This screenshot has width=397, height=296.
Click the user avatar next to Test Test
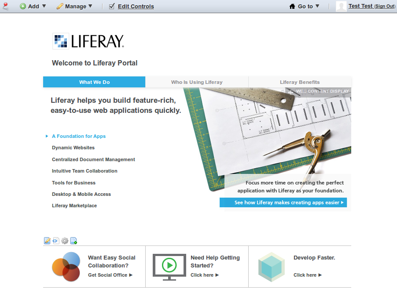click(341, 6)
